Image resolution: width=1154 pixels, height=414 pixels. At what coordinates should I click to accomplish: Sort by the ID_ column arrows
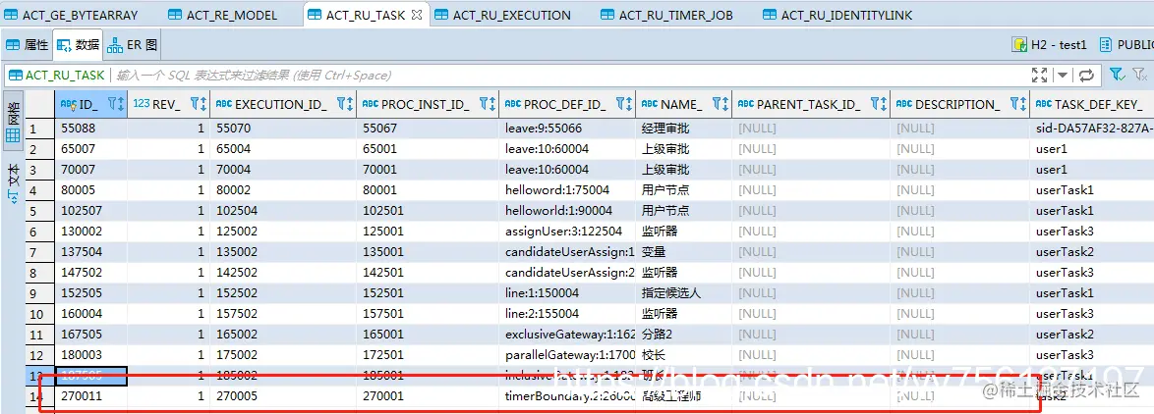(122, 104)
